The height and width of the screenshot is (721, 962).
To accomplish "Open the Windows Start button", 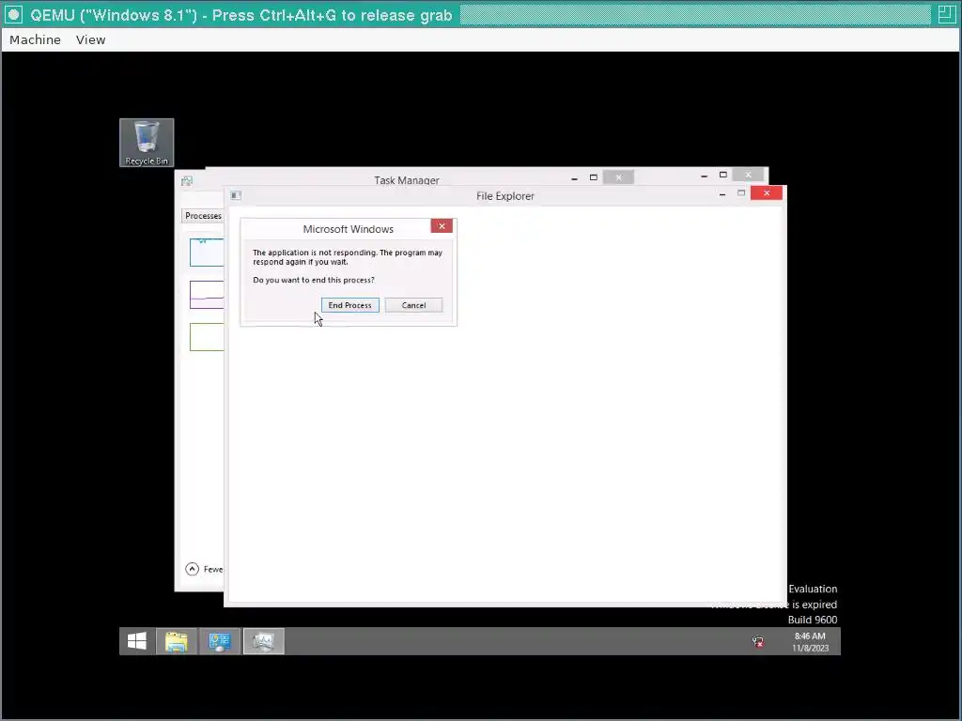I will [x=137, y=641].
